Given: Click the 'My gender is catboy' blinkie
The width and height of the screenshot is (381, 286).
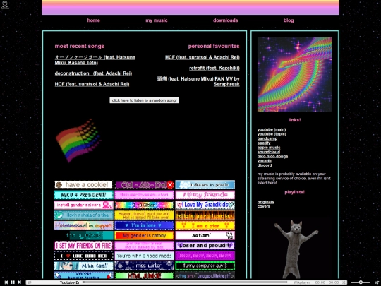Looking at the screenshot, I should 145,235.
